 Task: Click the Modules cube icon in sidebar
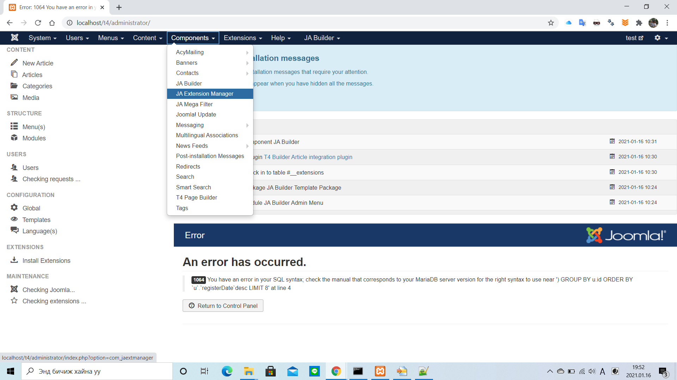(x=14, y=138)
